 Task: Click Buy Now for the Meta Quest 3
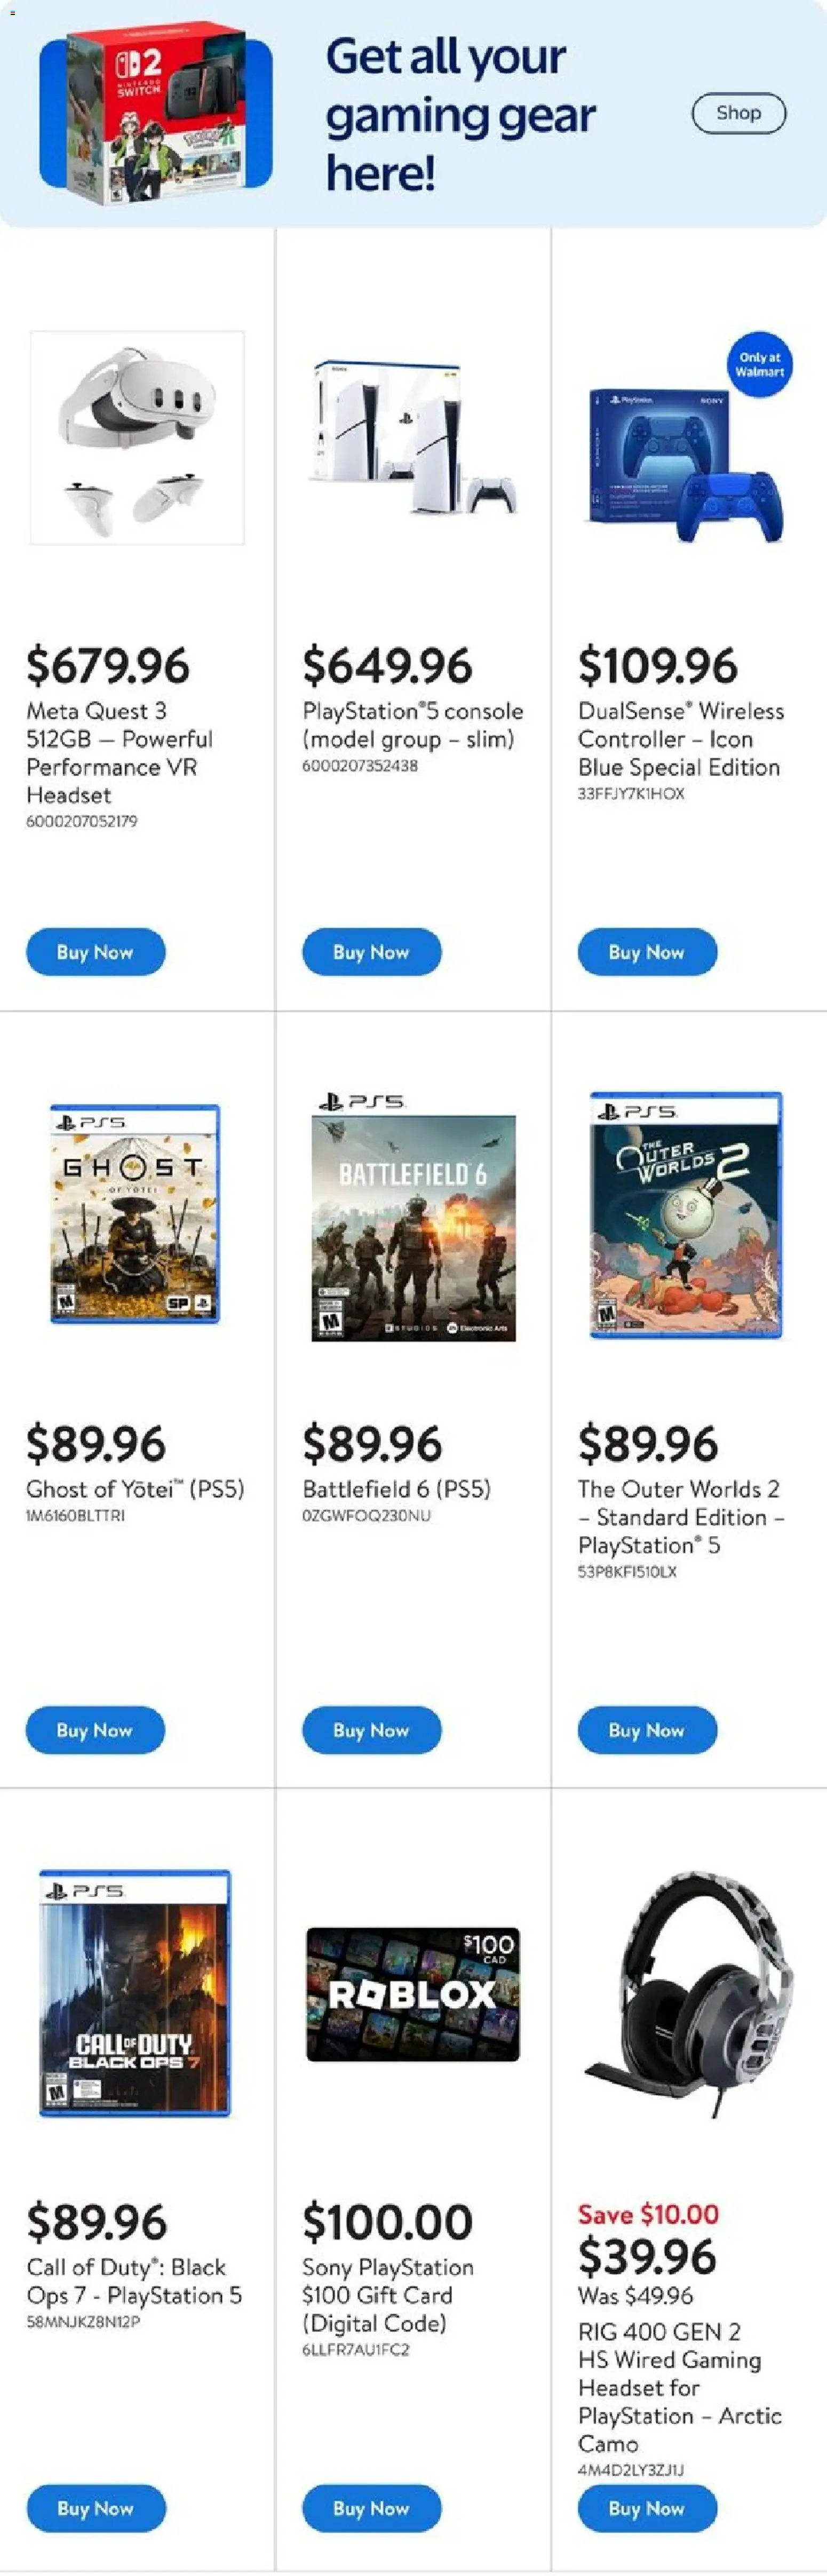(x=95, y=952)
